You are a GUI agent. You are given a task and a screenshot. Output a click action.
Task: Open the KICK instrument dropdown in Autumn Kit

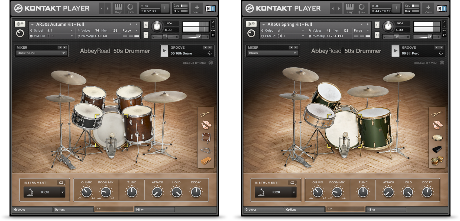[x=44, y=192]
